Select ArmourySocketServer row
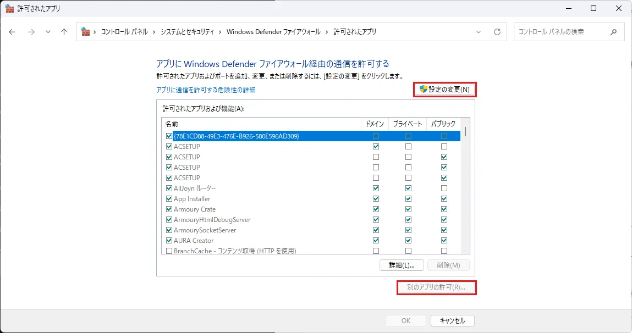 tap(311, 230)
